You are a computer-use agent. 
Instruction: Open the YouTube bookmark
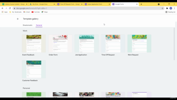tap(36, 12)
